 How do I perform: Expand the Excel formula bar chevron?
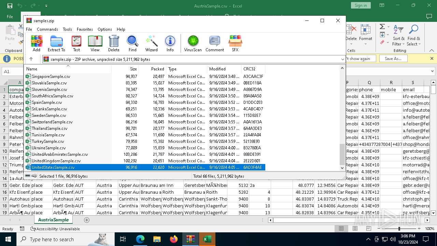[x=433, y=71]
